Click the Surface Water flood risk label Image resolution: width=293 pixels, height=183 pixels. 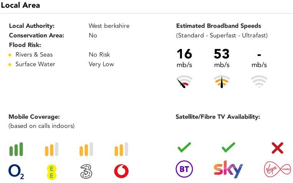(35, 64)
